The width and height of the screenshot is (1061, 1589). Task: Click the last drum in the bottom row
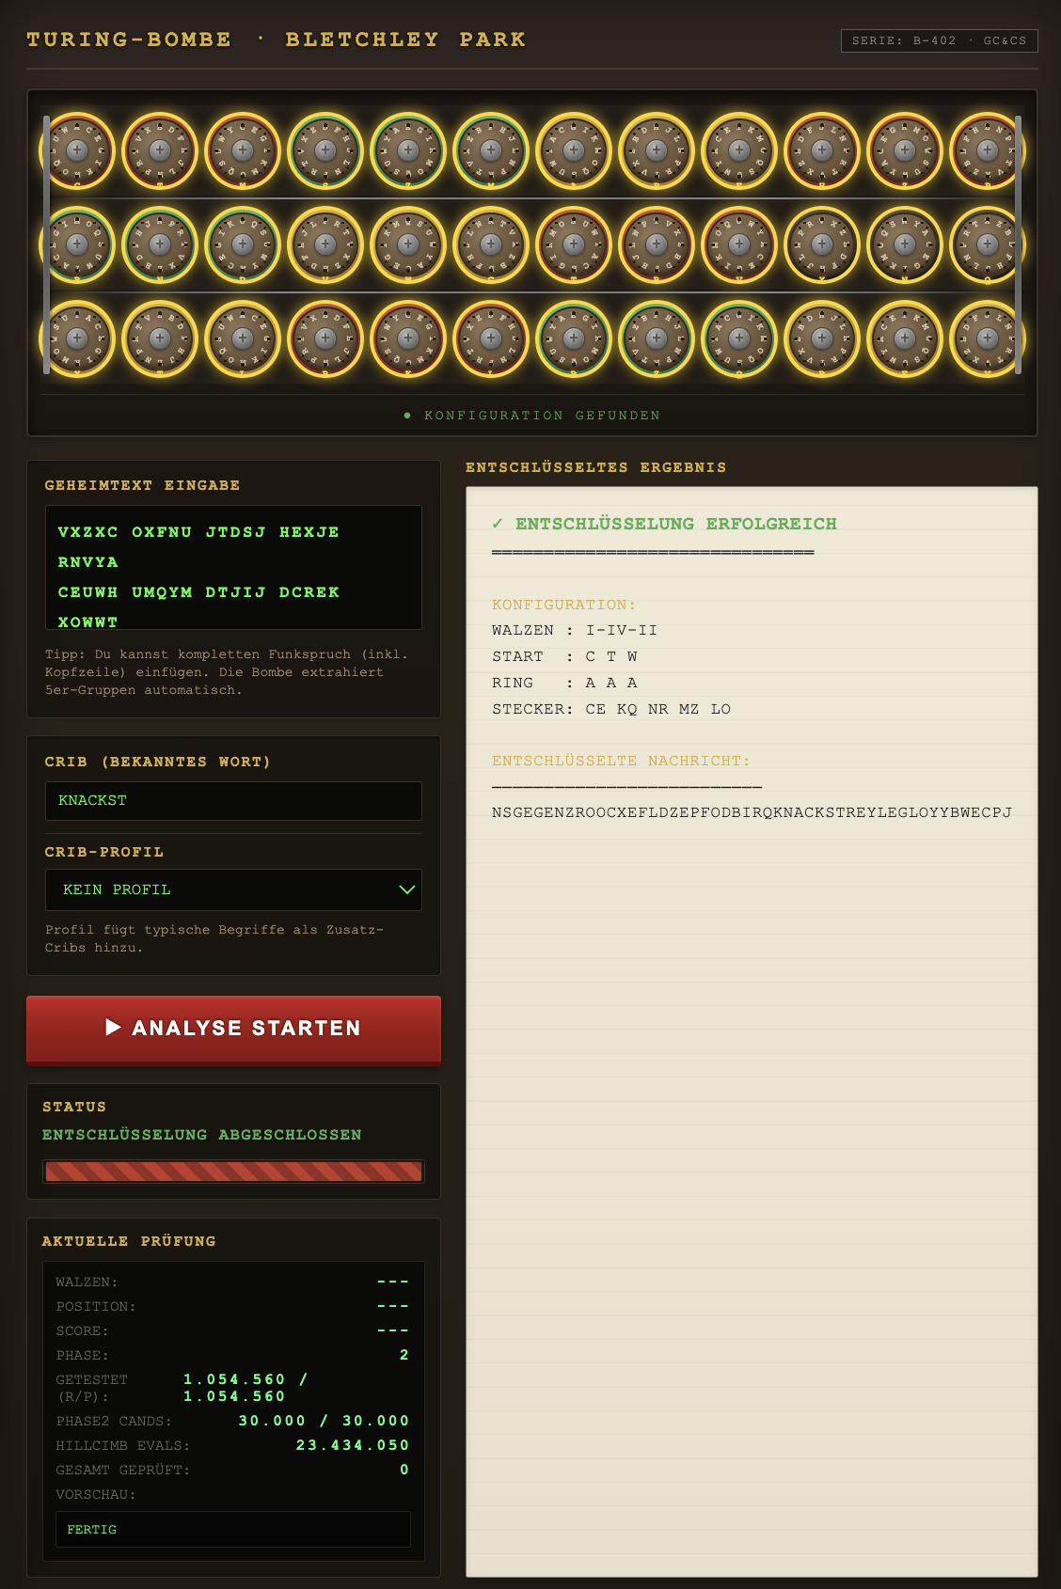click(x=987, y=338)
